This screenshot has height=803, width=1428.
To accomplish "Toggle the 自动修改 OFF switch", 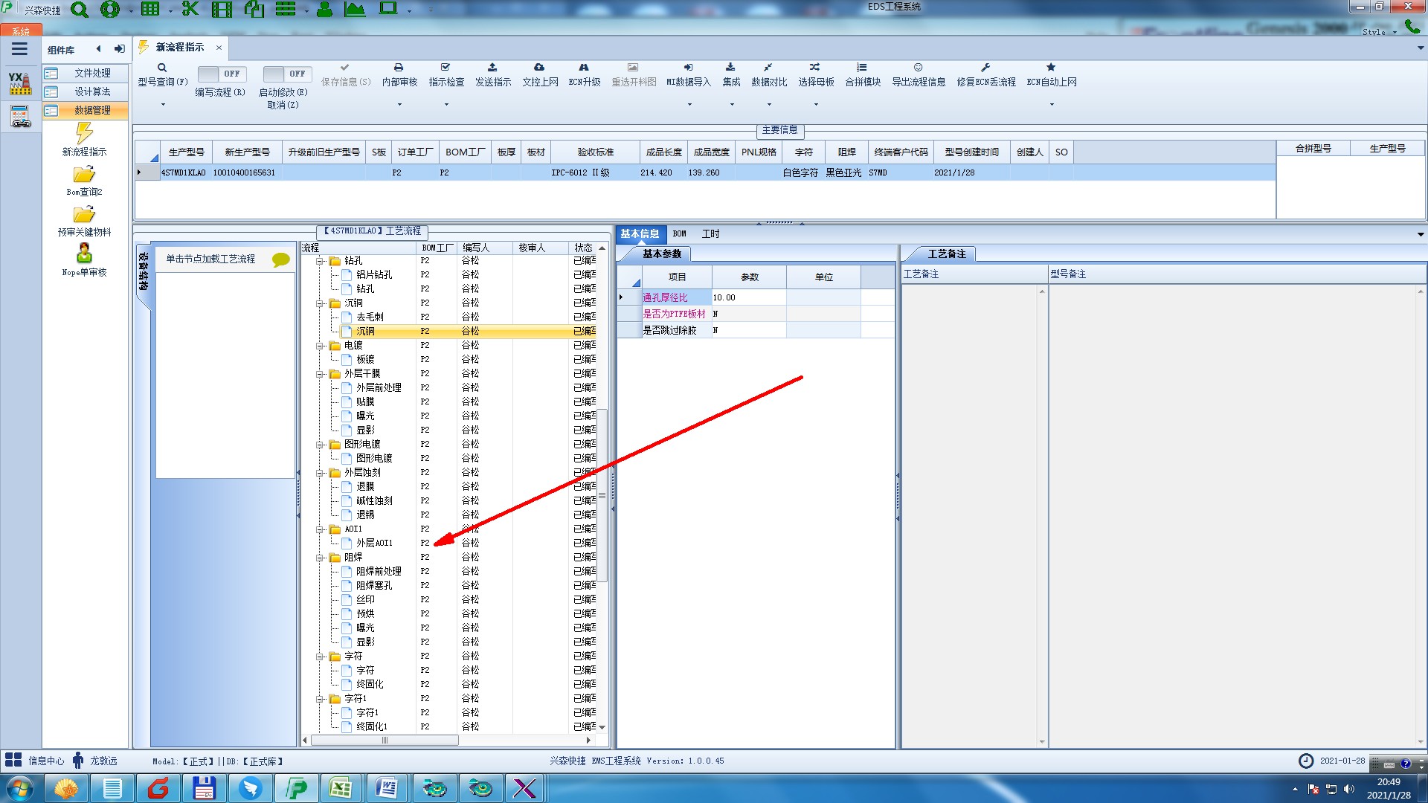I will tap(284, 74).
